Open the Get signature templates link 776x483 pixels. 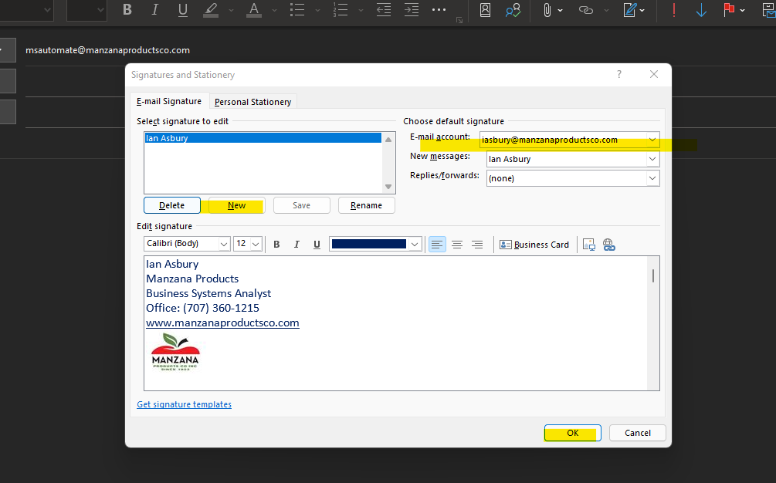click(184, 404)
